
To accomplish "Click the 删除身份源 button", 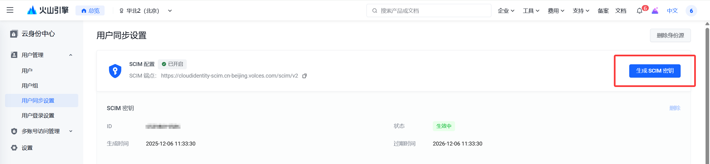I will 670,35.
